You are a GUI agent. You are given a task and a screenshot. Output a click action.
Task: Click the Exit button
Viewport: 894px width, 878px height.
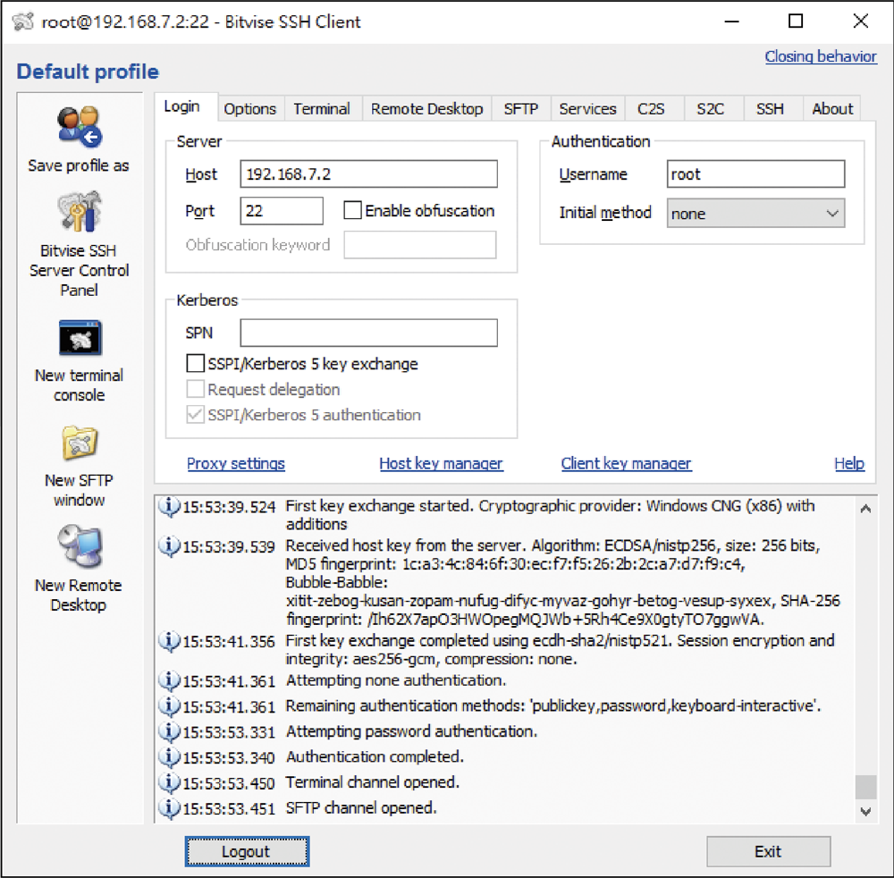[768, 851]
